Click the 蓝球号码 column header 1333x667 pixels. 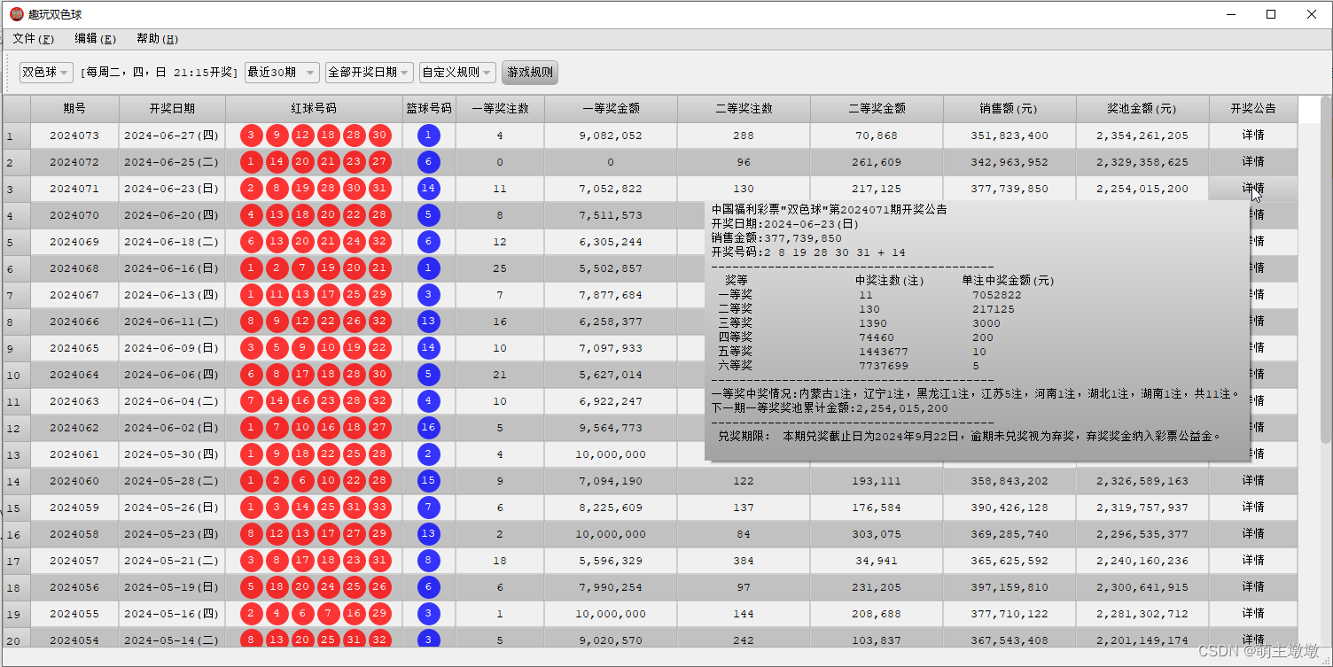coord(429,109)
